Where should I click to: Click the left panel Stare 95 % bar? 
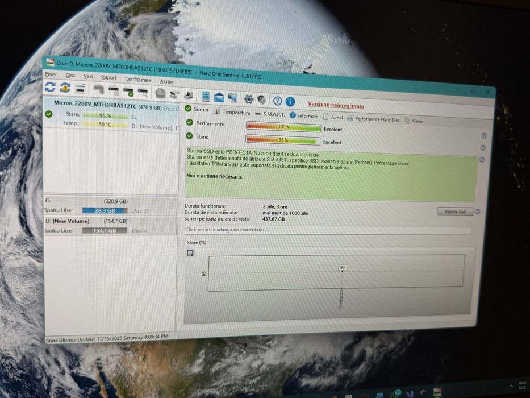[x=105, y=115]
